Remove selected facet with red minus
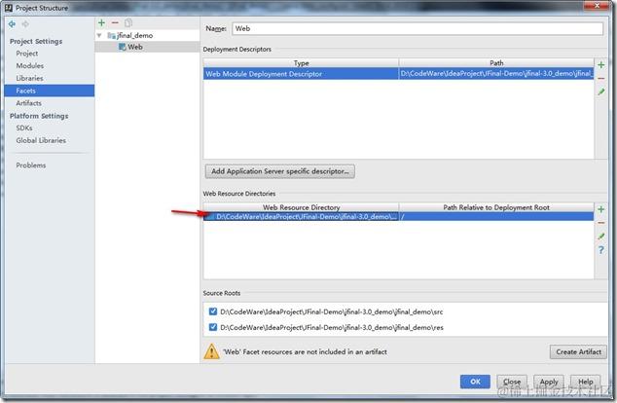 click(x=115, y=23)
